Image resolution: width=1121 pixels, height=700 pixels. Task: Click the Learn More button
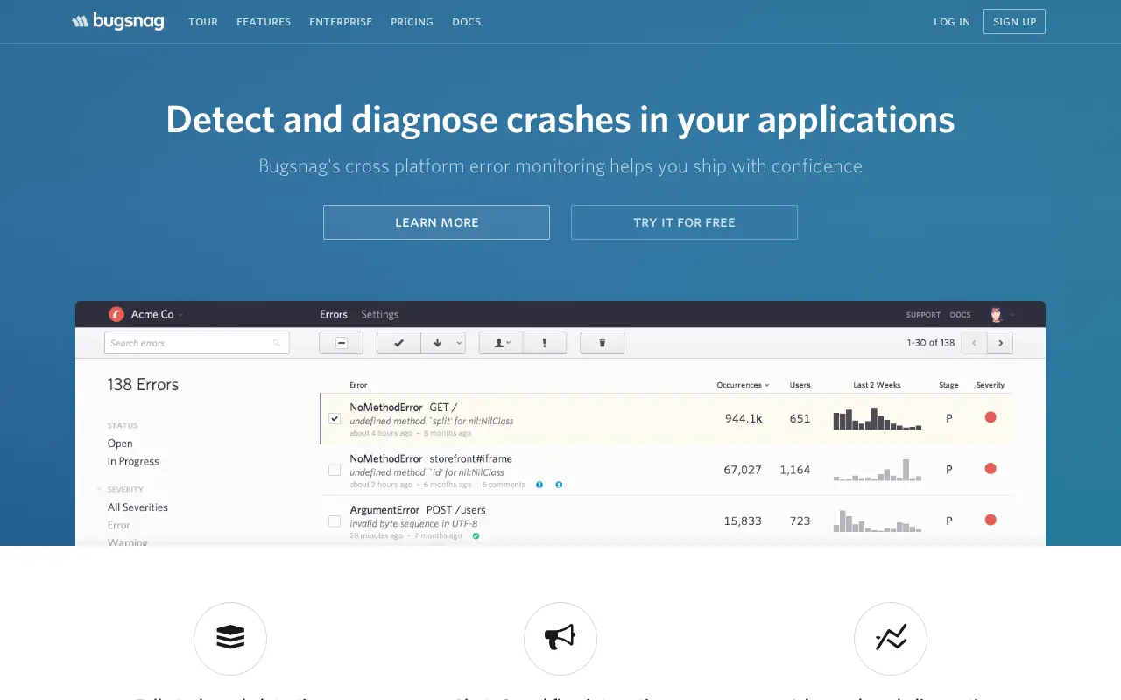click(x=436, y=222)
